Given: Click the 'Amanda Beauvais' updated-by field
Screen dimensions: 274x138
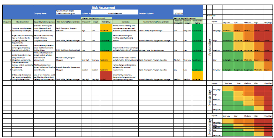Looking at the screenshot, I should [115, 12].
